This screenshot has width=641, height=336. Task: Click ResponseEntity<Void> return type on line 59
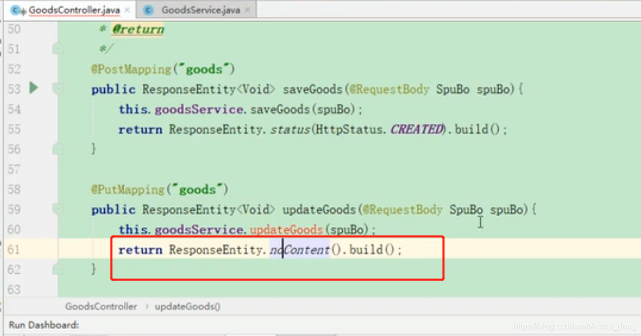pos(209,210)
